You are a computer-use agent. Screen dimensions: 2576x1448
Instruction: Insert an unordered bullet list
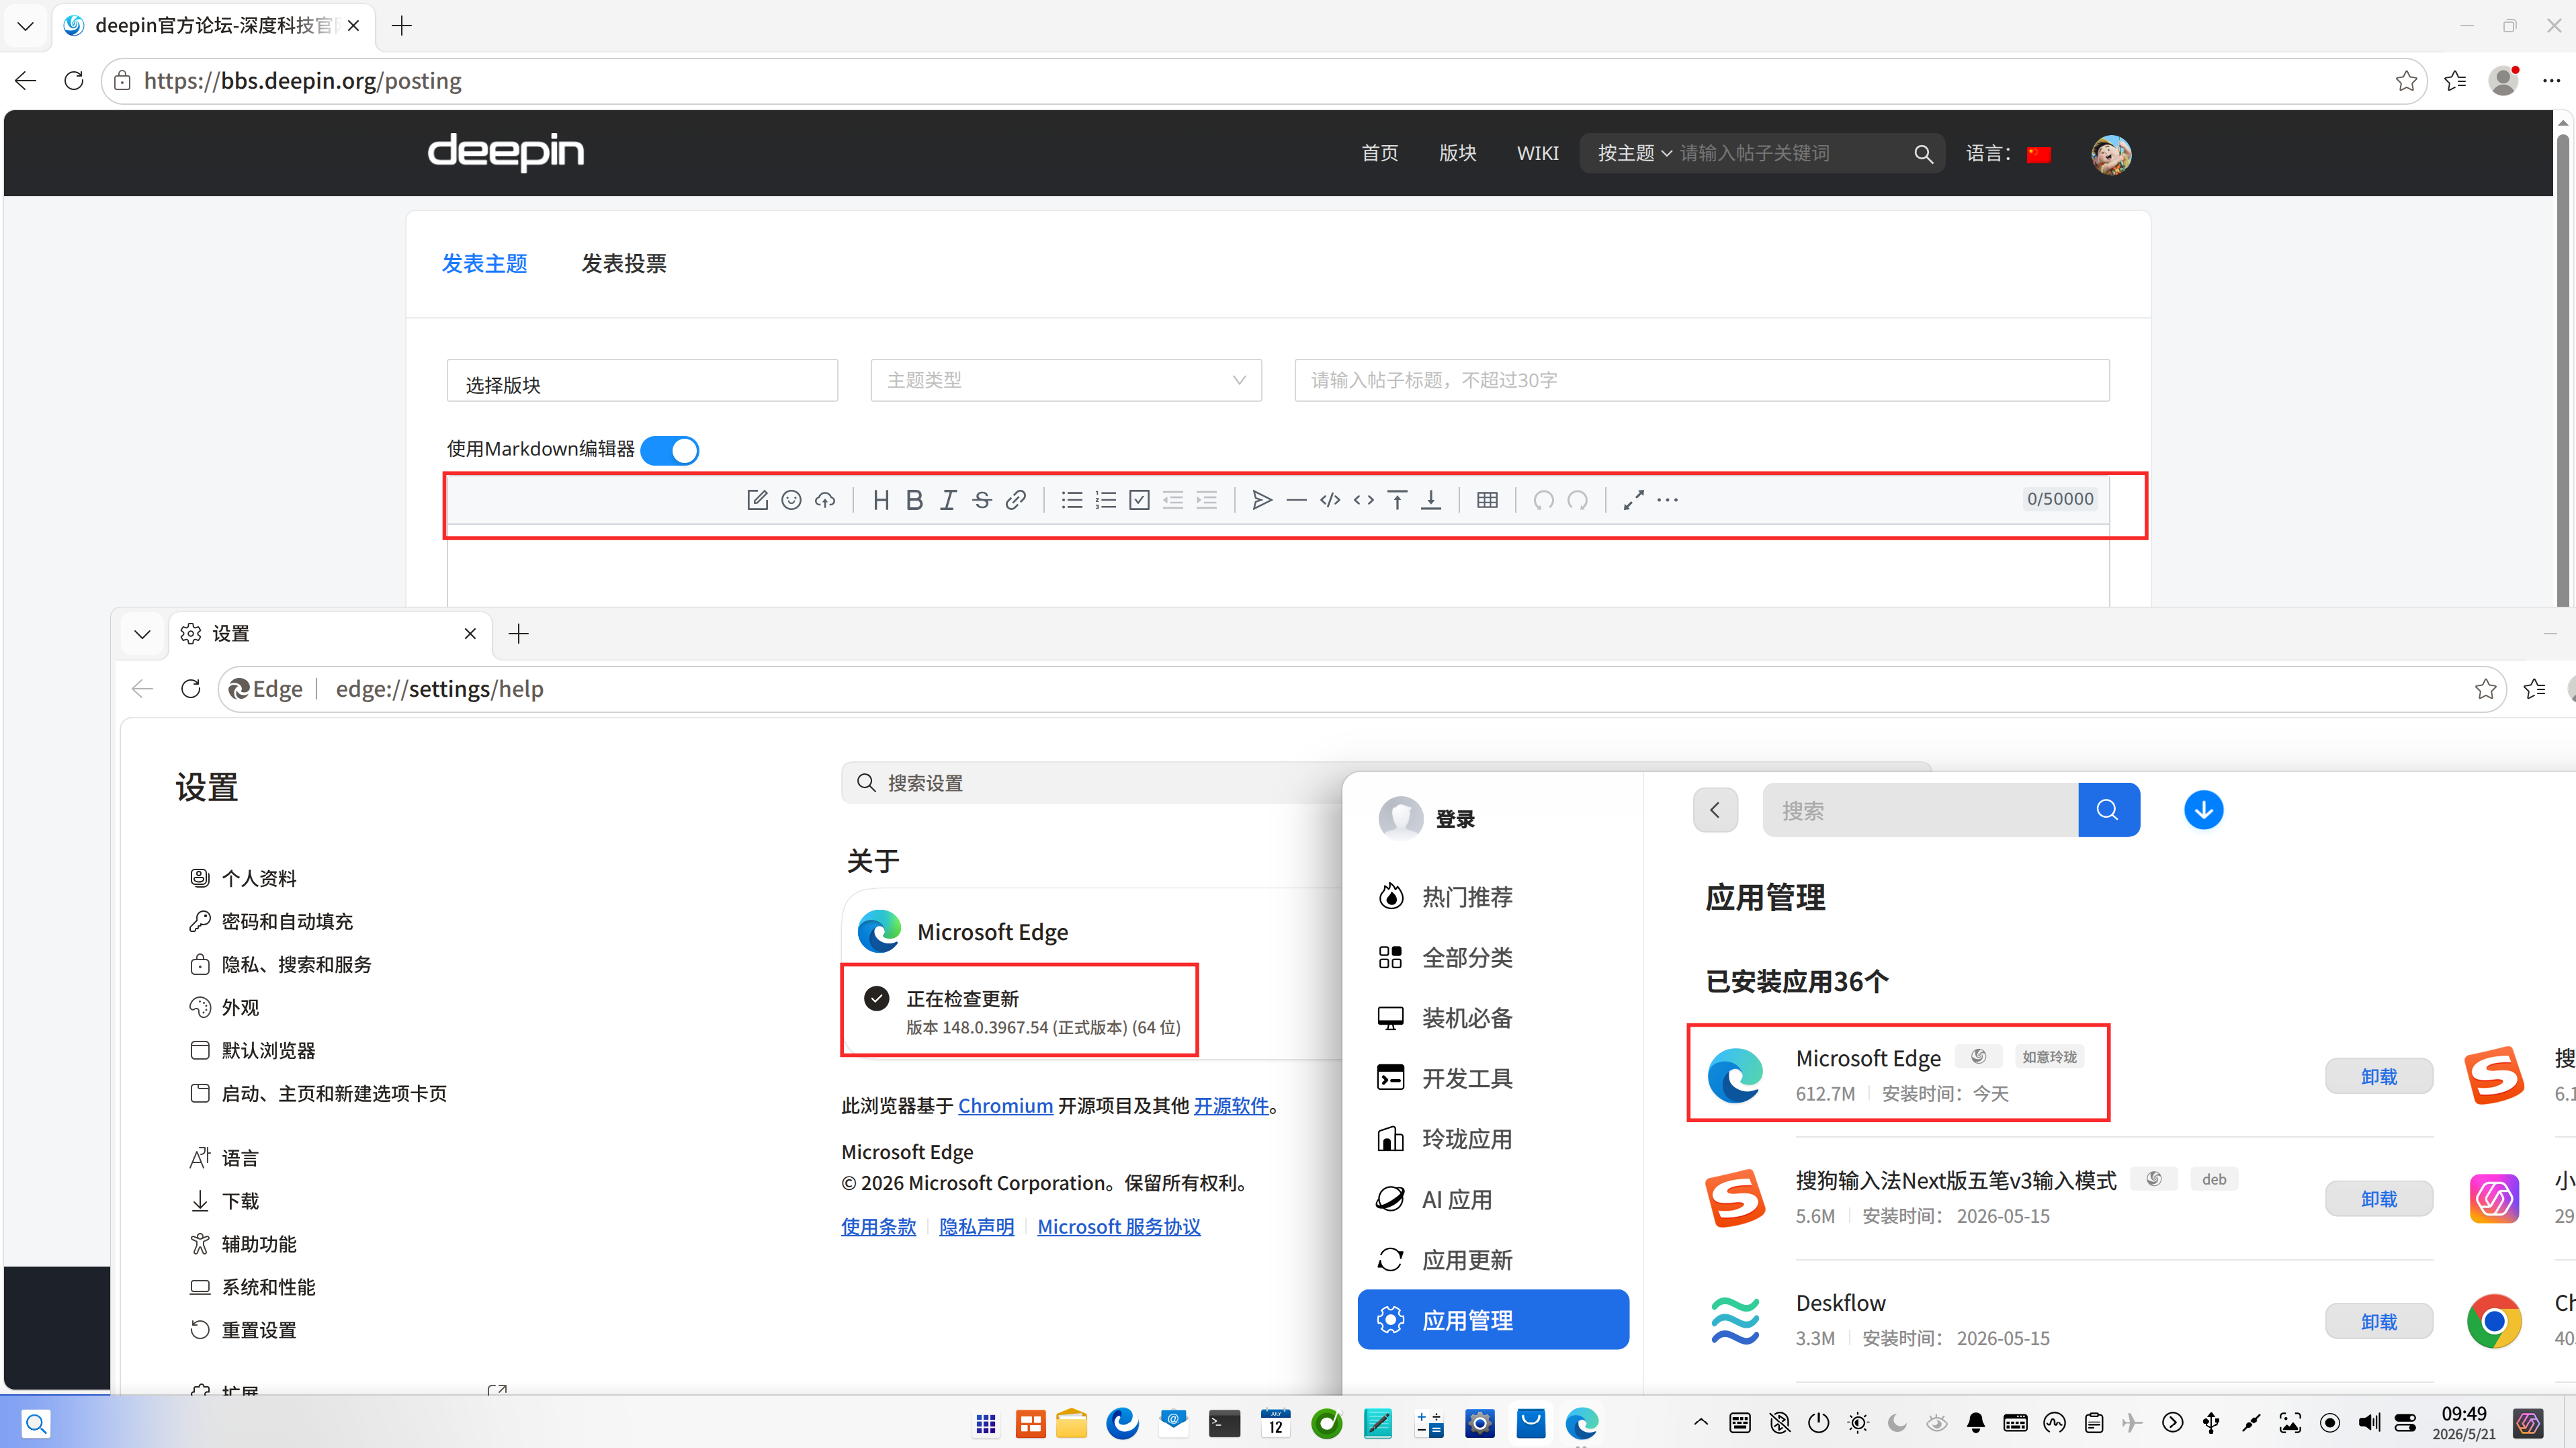click(1072, 500)
